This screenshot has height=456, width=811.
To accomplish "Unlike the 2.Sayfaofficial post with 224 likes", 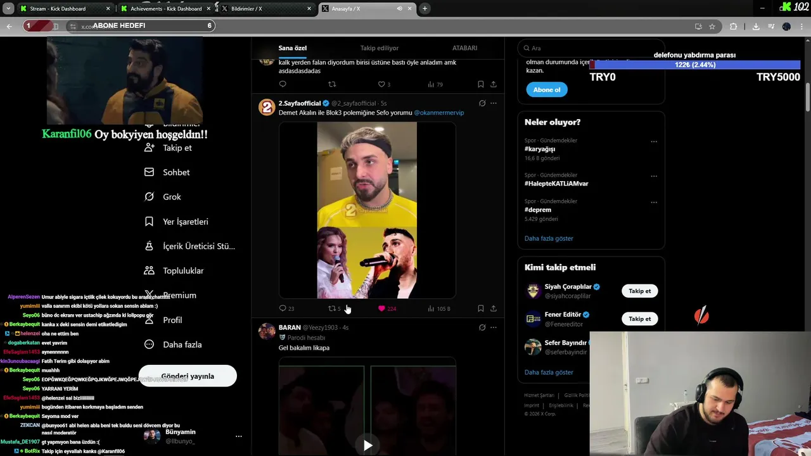I will (381, 308).
